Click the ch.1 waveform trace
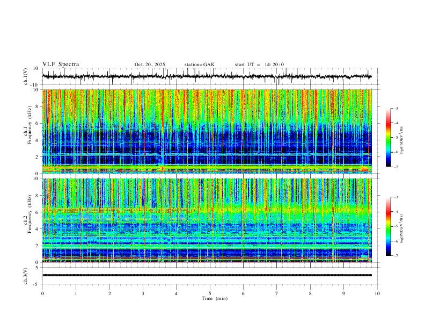Viewport: 425px width, 329px height. click(207, 76)
